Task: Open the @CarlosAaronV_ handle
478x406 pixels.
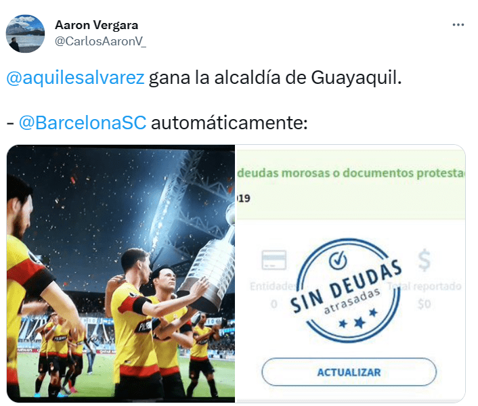Action: 100,41
